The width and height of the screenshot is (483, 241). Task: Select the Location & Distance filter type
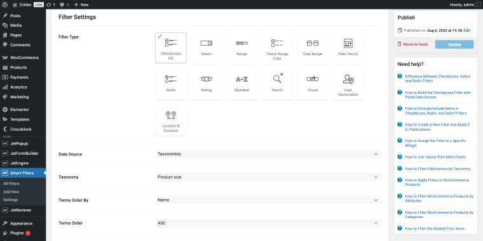(x=171, y=120)
